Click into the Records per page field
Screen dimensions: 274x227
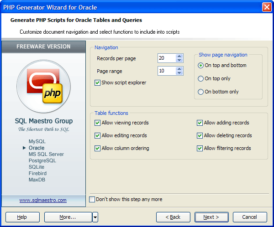(167, 58)
